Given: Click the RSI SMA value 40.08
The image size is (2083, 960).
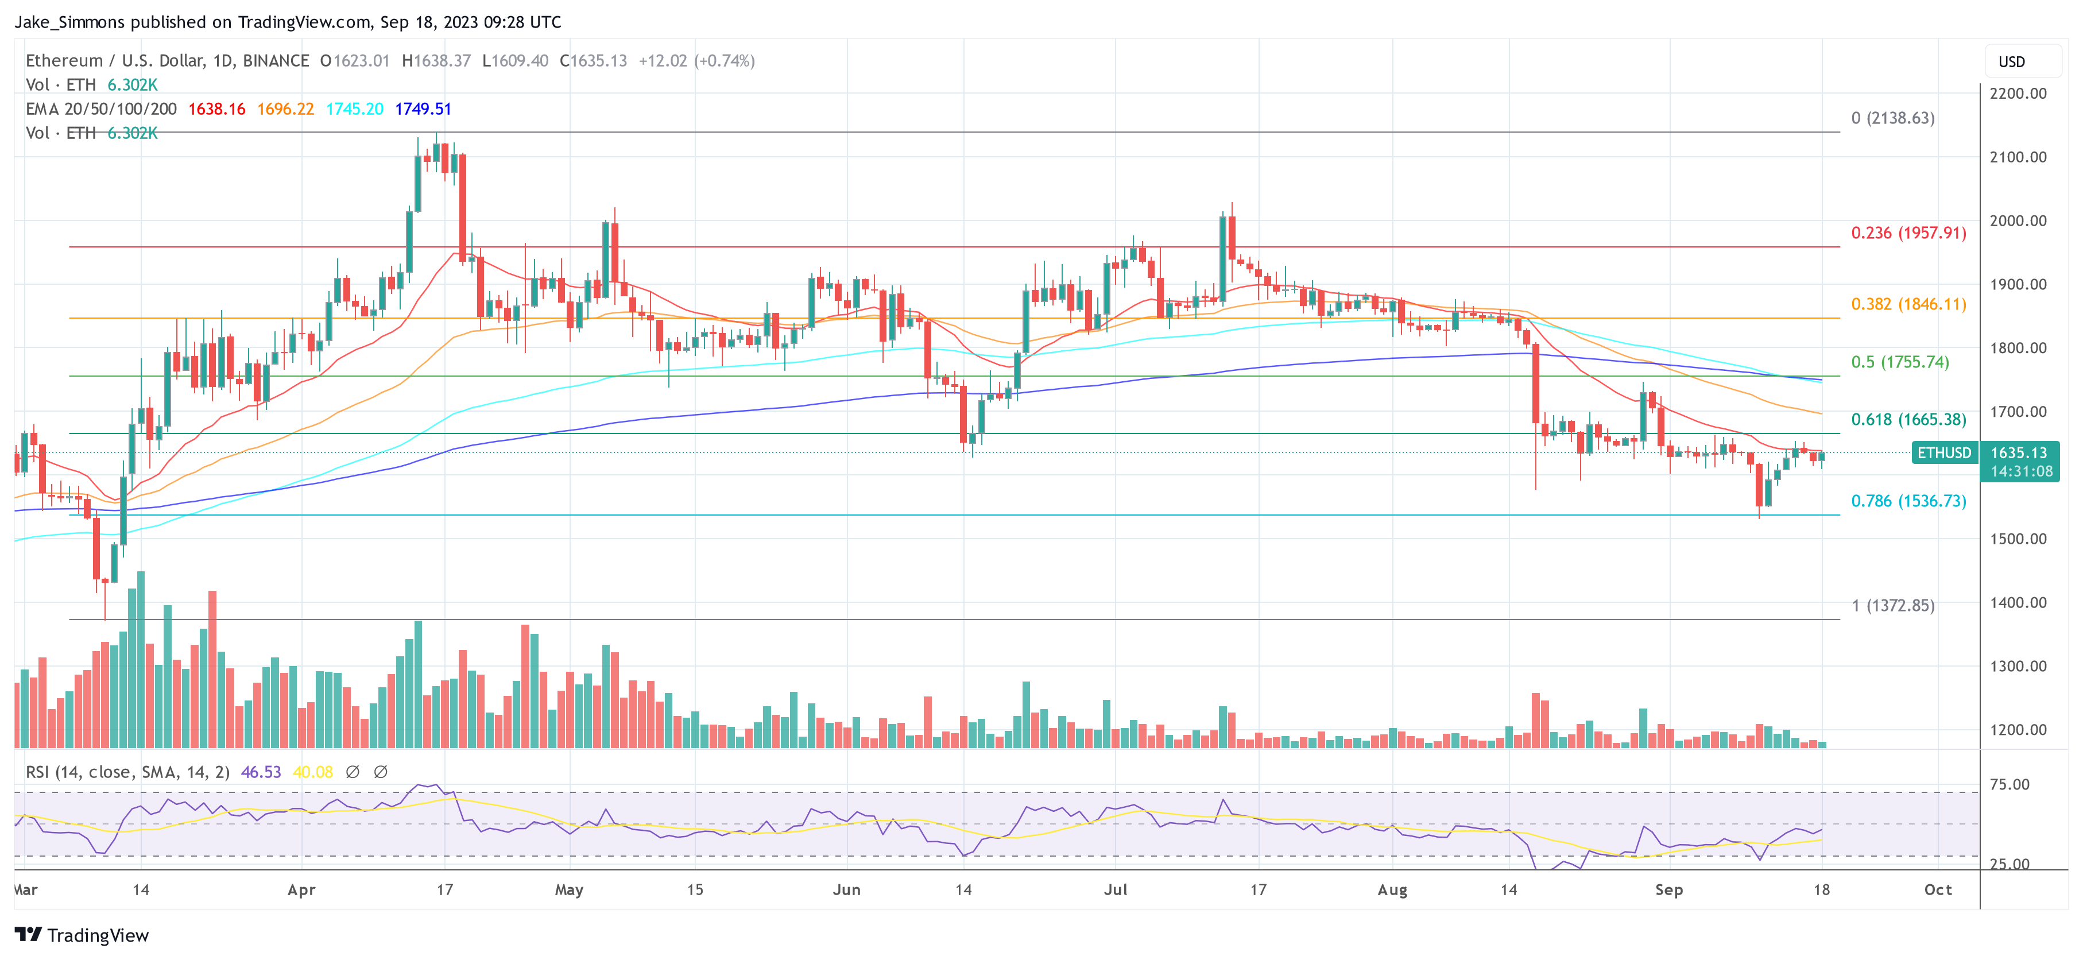Looking at the screenshot, I should 313,772.
